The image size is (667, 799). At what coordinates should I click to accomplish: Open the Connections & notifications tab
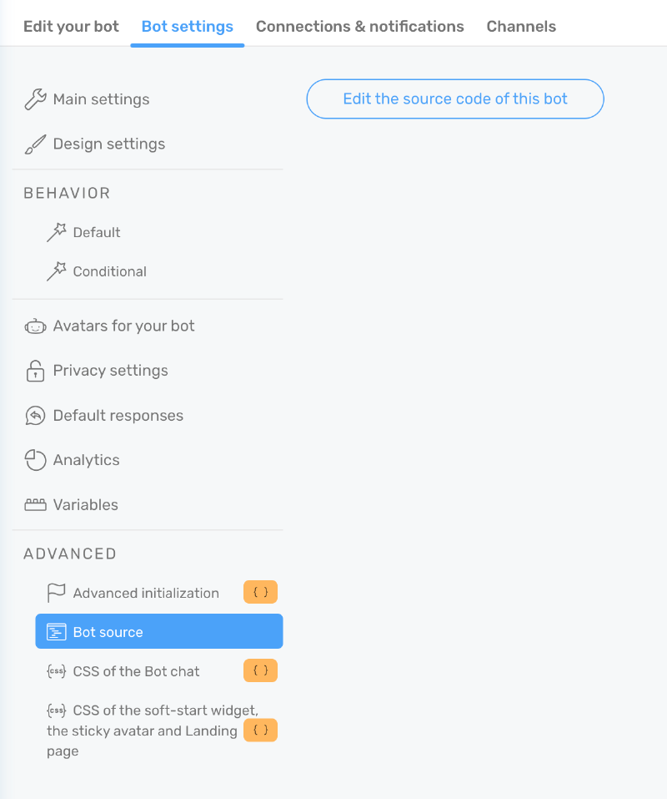(359, 26)
